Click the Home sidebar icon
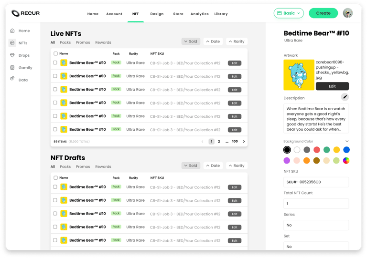 (x=12, y=31)
